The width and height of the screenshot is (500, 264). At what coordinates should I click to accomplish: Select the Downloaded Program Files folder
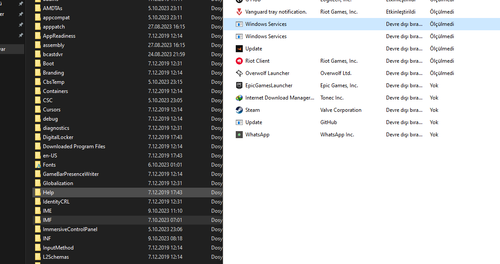pos(74,146)
